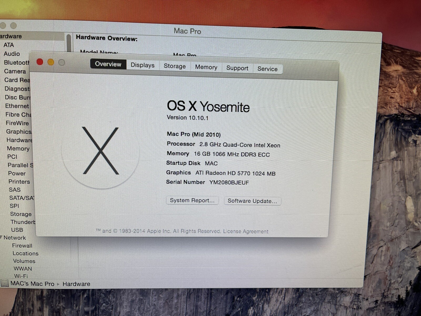This screenshot has width=421, height=316.
Task: Click the computer icon in path bar
Action: point(4,283)
